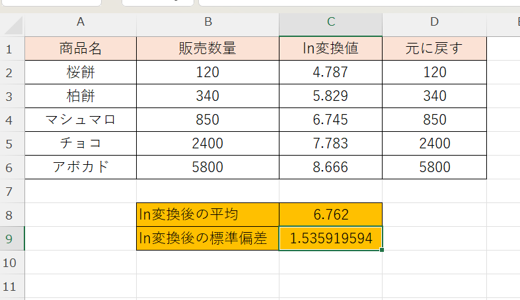520x300 pixels.
Task: Click the average value 6.762 cell
Action: [330, 215]
